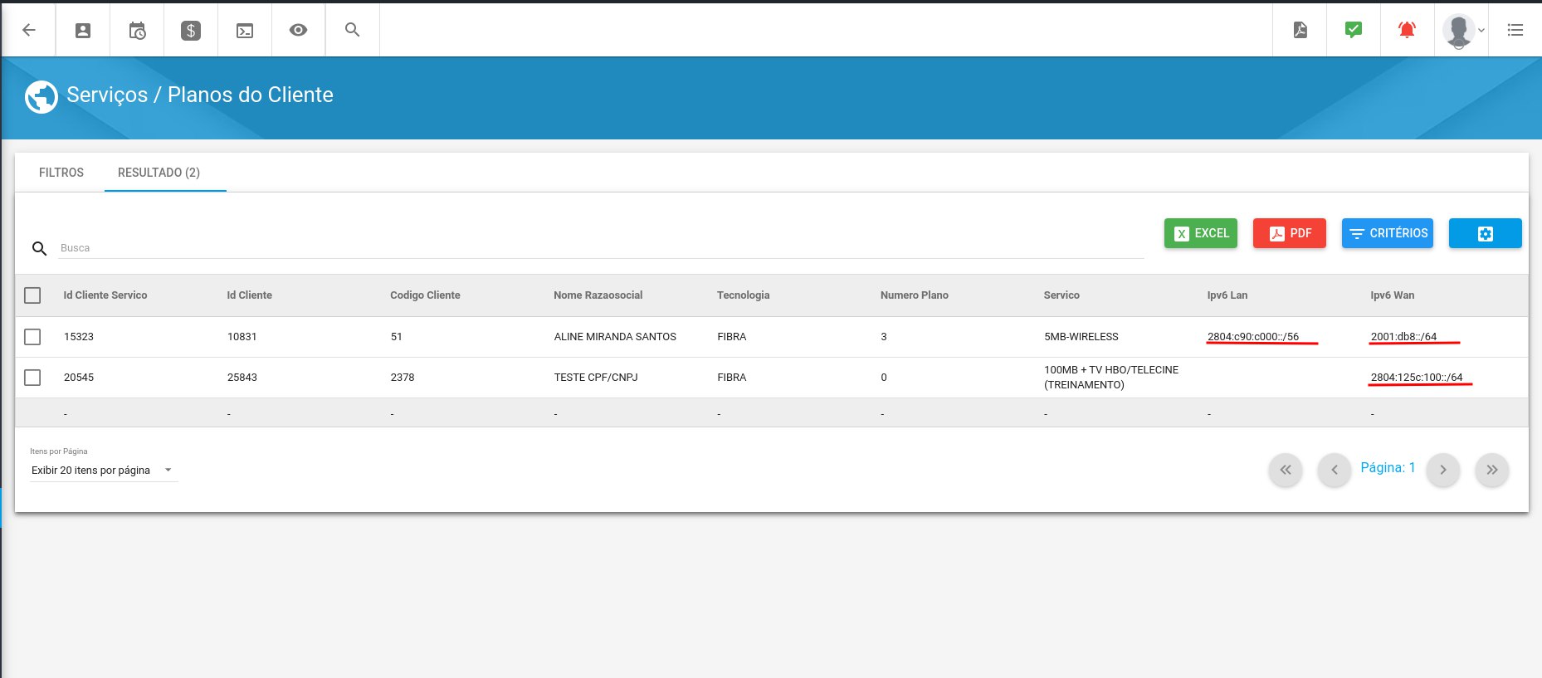
Task: Sort by Codigo Cliente column header
Action: 425,295
